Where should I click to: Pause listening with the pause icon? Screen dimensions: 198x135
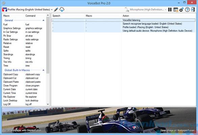(x=170, y=9)
